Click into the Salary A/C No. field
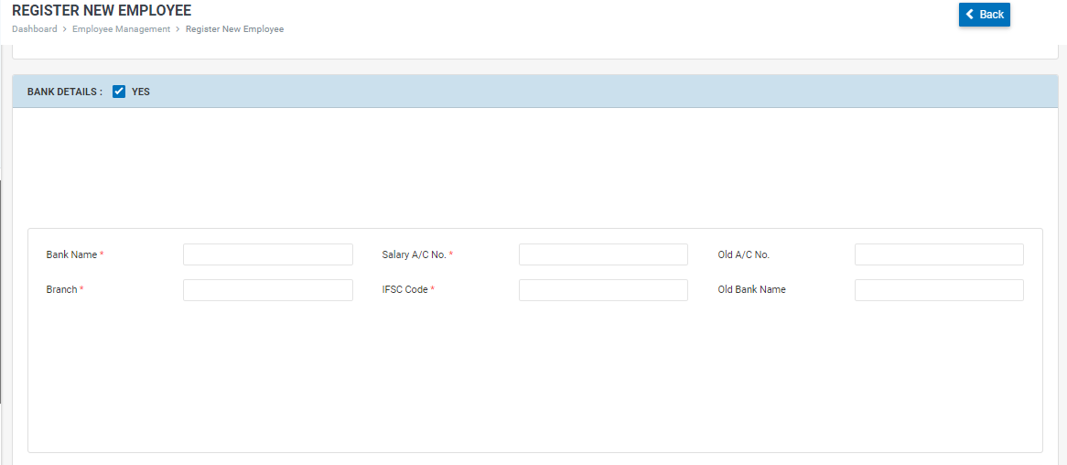 pos(603,254)
